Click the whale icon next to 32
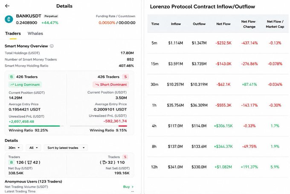 tap(104, 162)
